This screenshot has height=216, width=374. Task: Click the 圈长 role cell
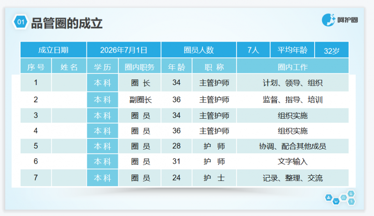pos(140,82)
